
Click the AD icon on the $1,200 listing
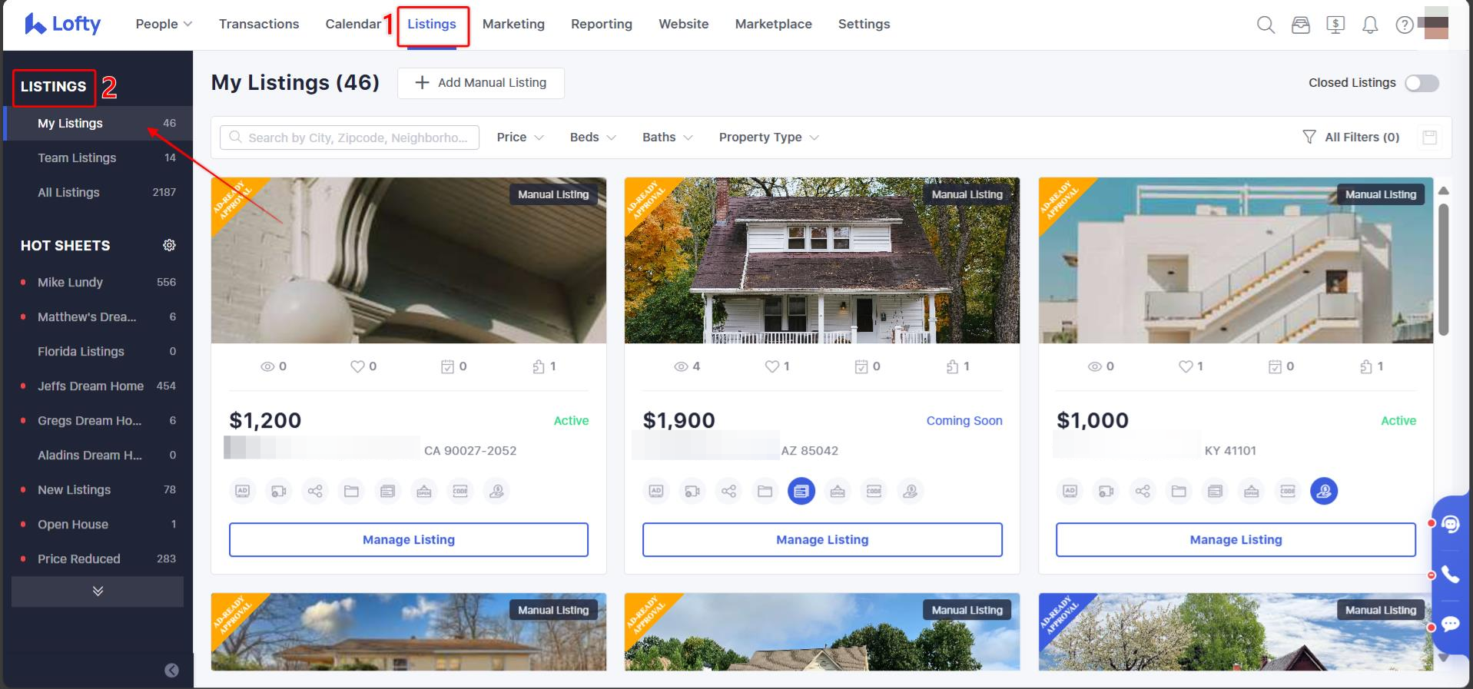click(x=242, y=491)
